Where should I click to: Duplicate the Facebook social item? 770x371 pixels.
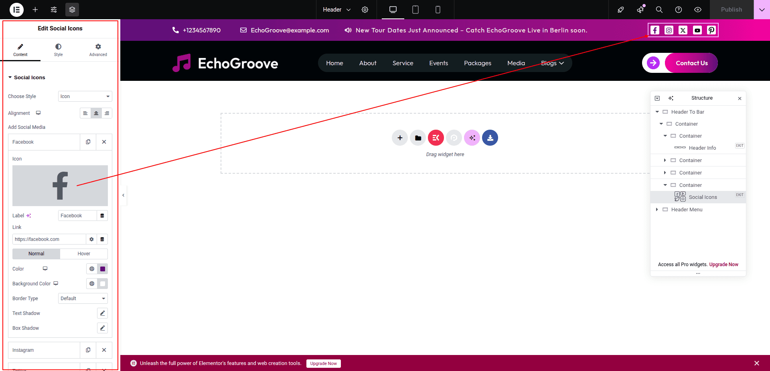(x=88, y=142)
